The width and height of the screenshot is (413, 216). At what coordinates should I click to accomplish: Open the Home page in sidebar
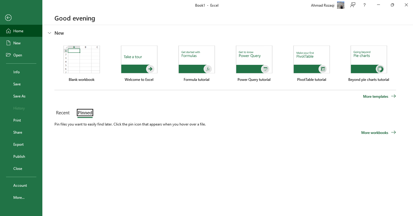[x=21, y=31]
